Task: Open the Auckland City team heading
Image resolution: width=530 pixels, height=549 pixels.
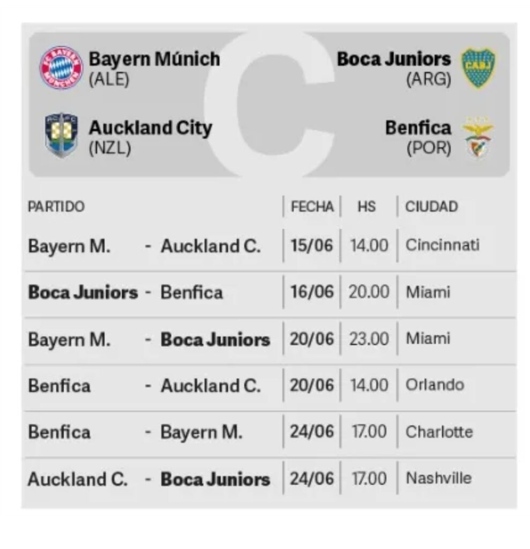Action: (x=150, y=128)
